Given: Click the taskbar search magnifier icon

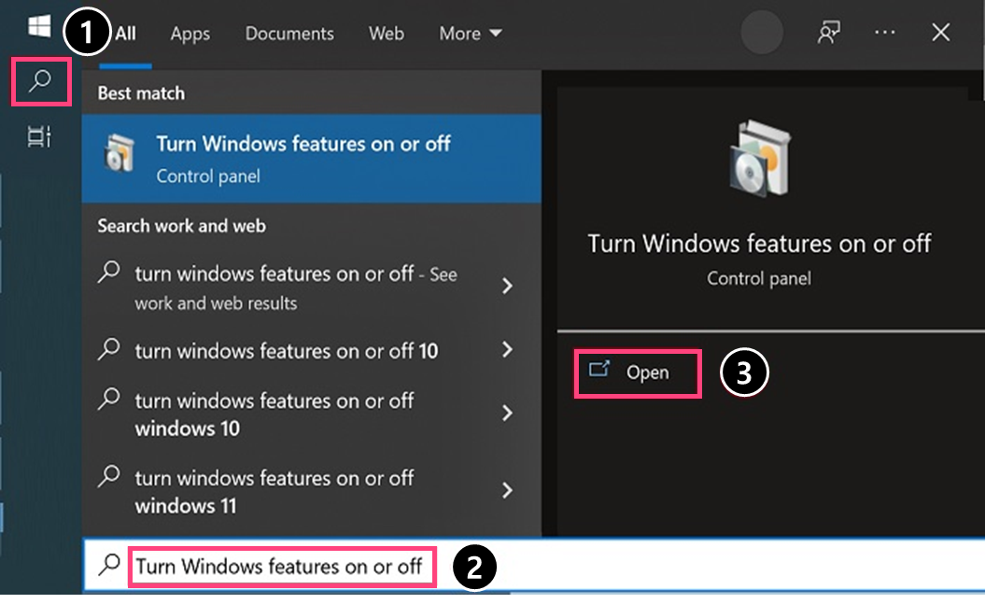Looking at the screenshot, I should (40, 81).
